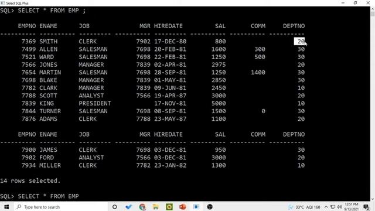Open the green square app in taskbar
The image size is (375, 211).
pyautogui.click(x=169, y=207)
